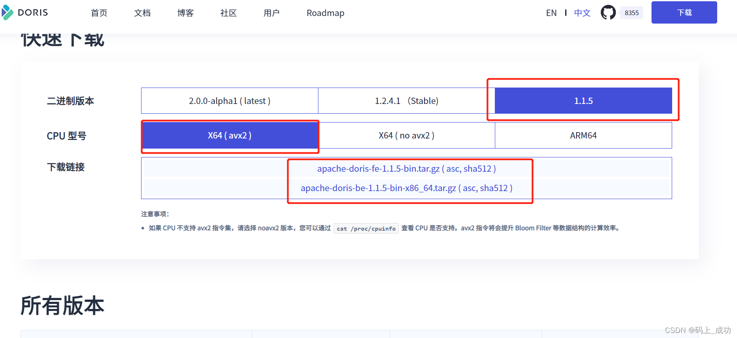Select binary version 2.0.0-alpha1 (latest)
This screenshot has height=338, width=737.
[x=230, y=101]
